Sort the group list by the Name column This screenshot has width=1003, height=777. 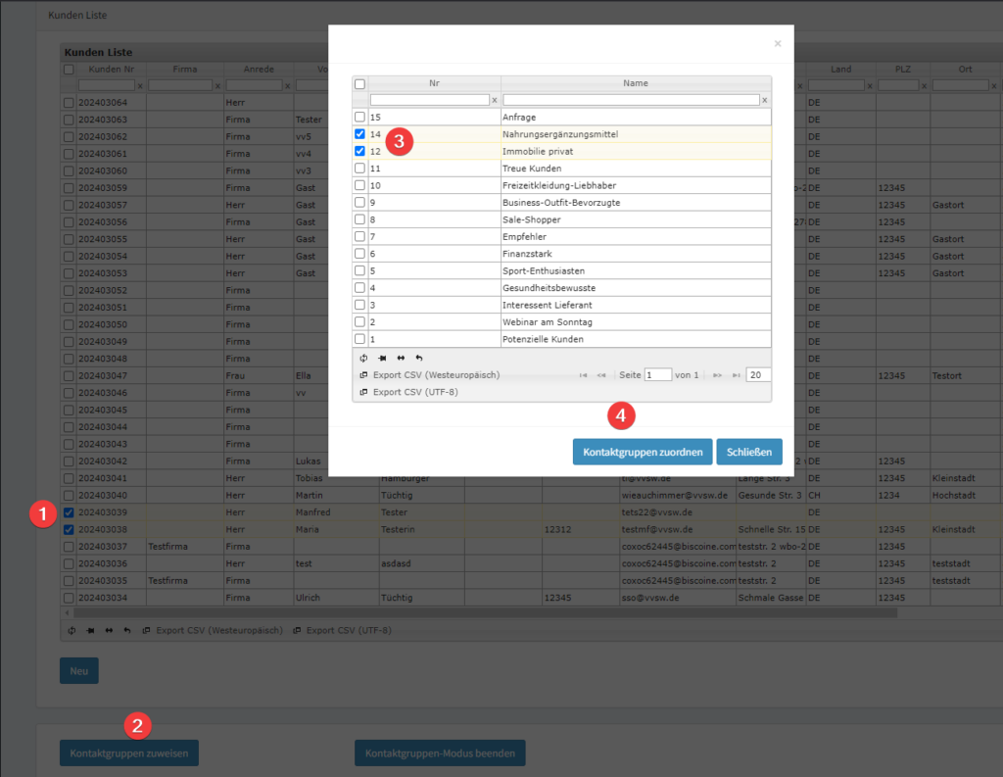635,83
